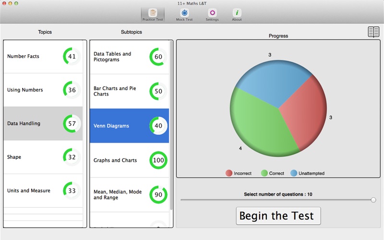Viewport: 384px width, 240px height.
Task: Click the Select number of questions label
Action: tap(278, 194)
